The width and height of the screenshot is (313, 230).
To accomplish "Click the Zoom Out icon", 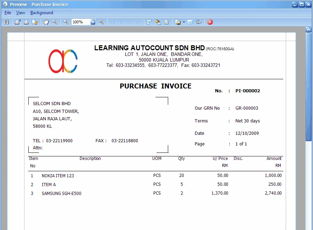I will 66,22.
